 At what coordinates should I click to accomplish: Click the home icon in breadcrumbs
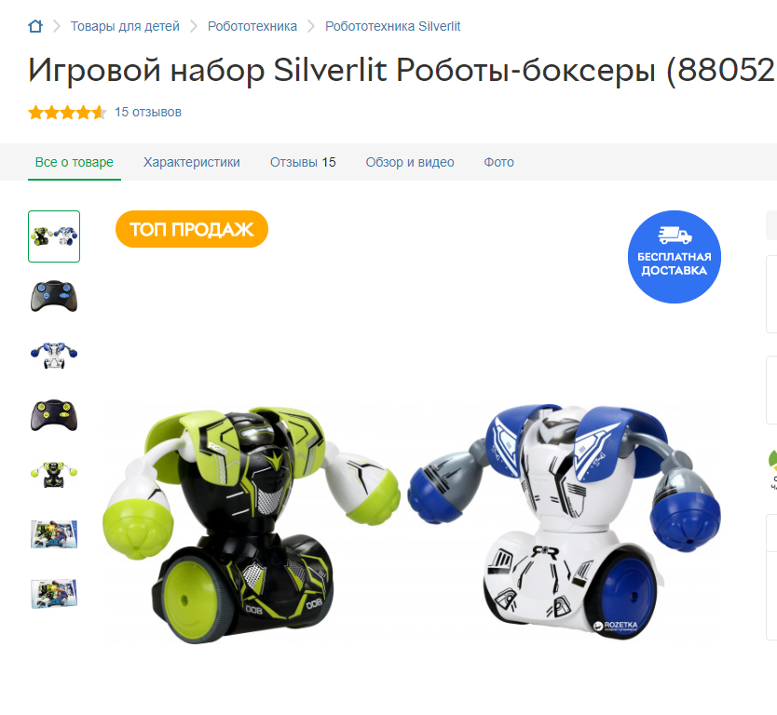point(35,26)
